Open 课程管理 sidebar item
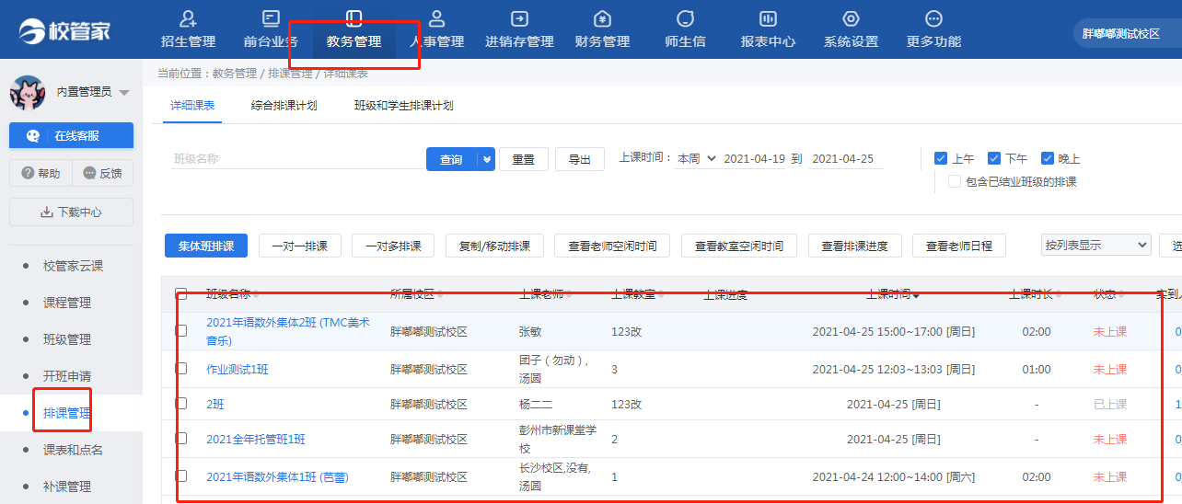The image size is (1182, 504). pos(67,303)
